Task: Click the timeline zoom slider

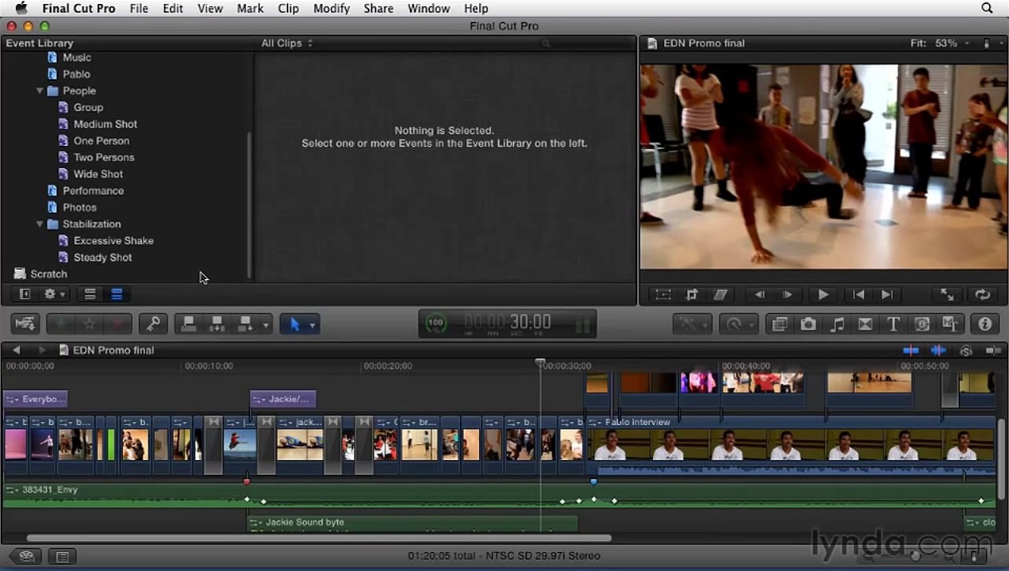Action: click(x=914, y=557)
